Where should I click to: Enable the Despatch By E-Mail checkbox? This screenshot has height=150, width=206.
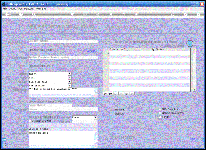pos(30,121)
